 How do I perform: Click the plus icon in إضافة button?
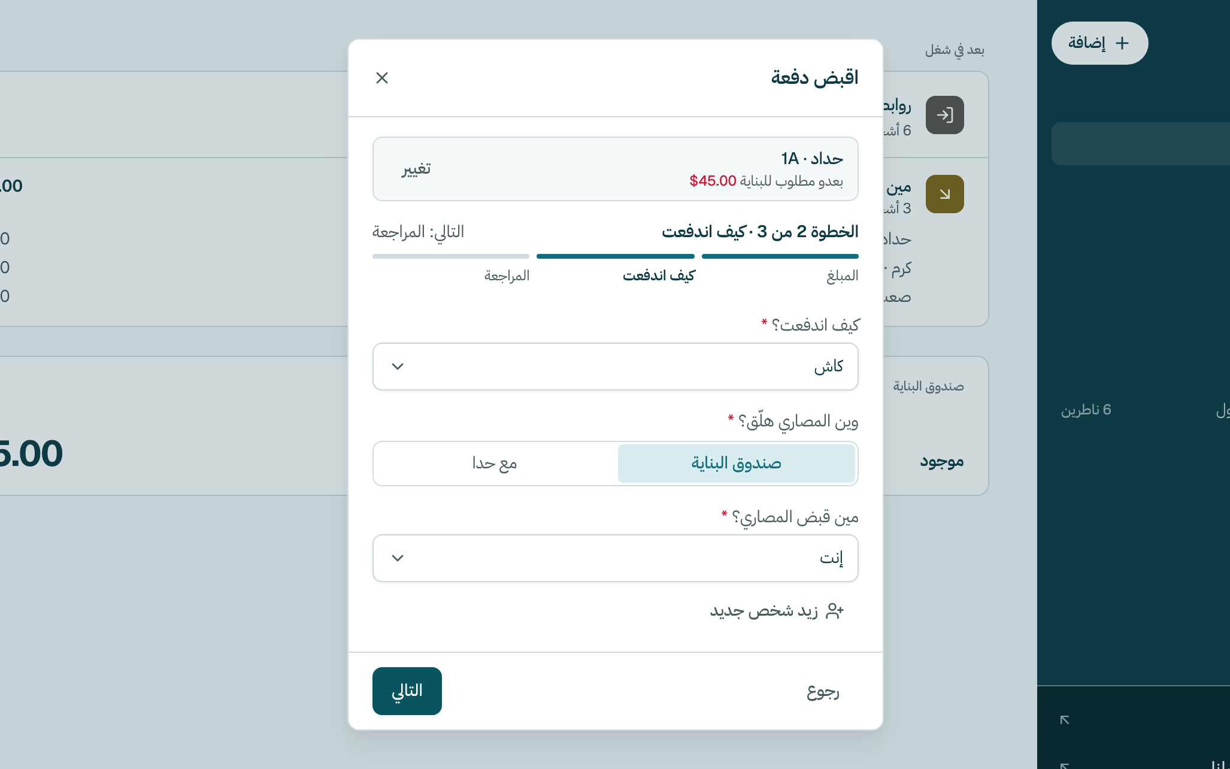pyautogui.click(x=1122, y=43)
